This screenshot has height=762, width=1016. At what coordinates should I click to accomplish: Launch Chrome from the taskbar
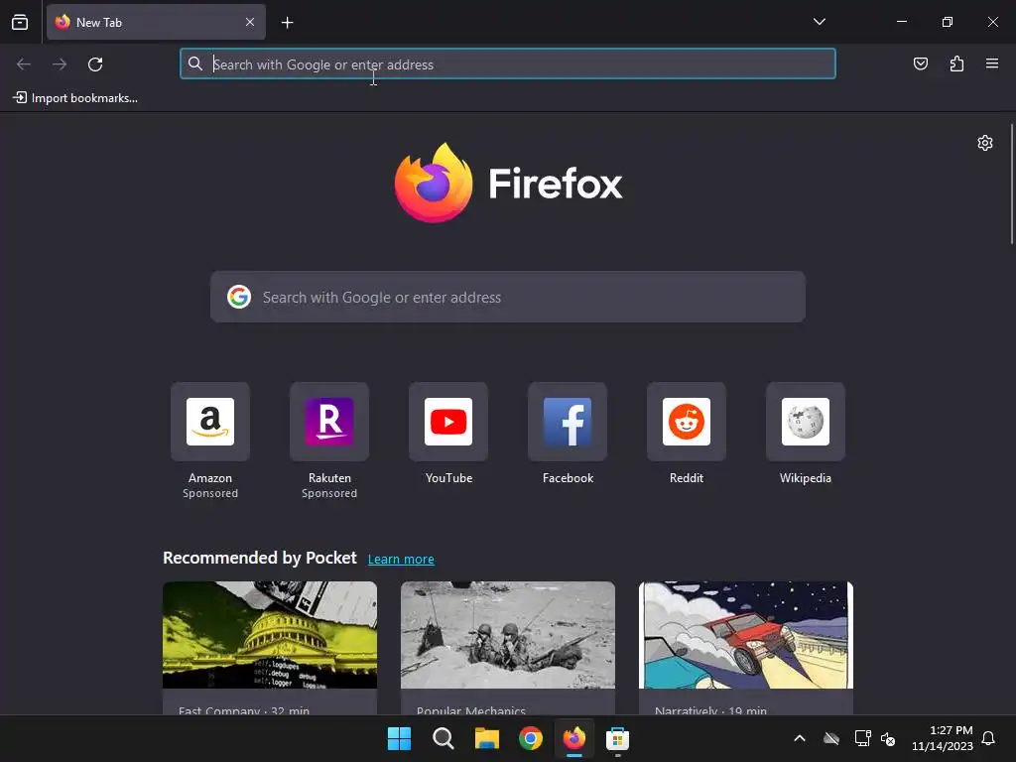(x=531, y=738)
